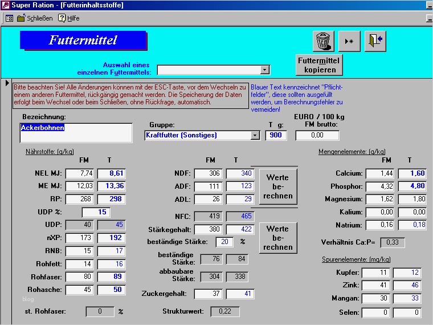Viewport: 433px width, 325px height.
Task: Click the Strukturwert field 0,22
Action: pyautogui.click(x=225, y=311)
